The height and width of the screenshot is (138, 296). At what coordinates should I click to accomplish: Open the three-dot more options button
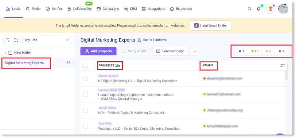(194, 51)
